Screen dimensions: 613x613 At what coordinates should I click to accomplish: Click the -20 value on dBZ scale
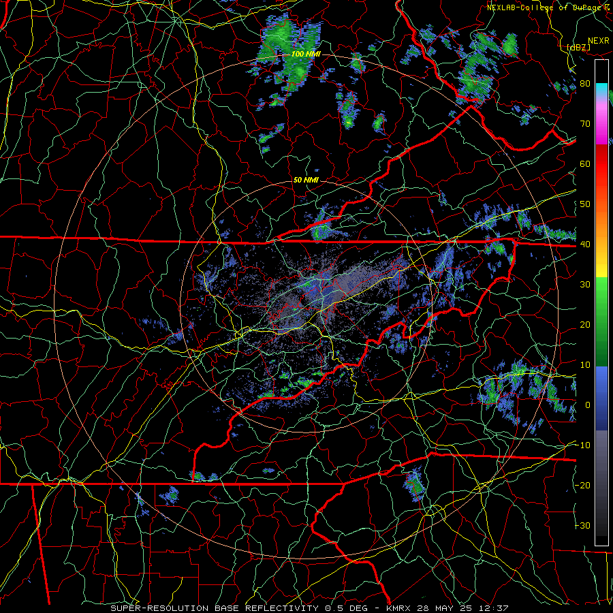pos(583,486)
